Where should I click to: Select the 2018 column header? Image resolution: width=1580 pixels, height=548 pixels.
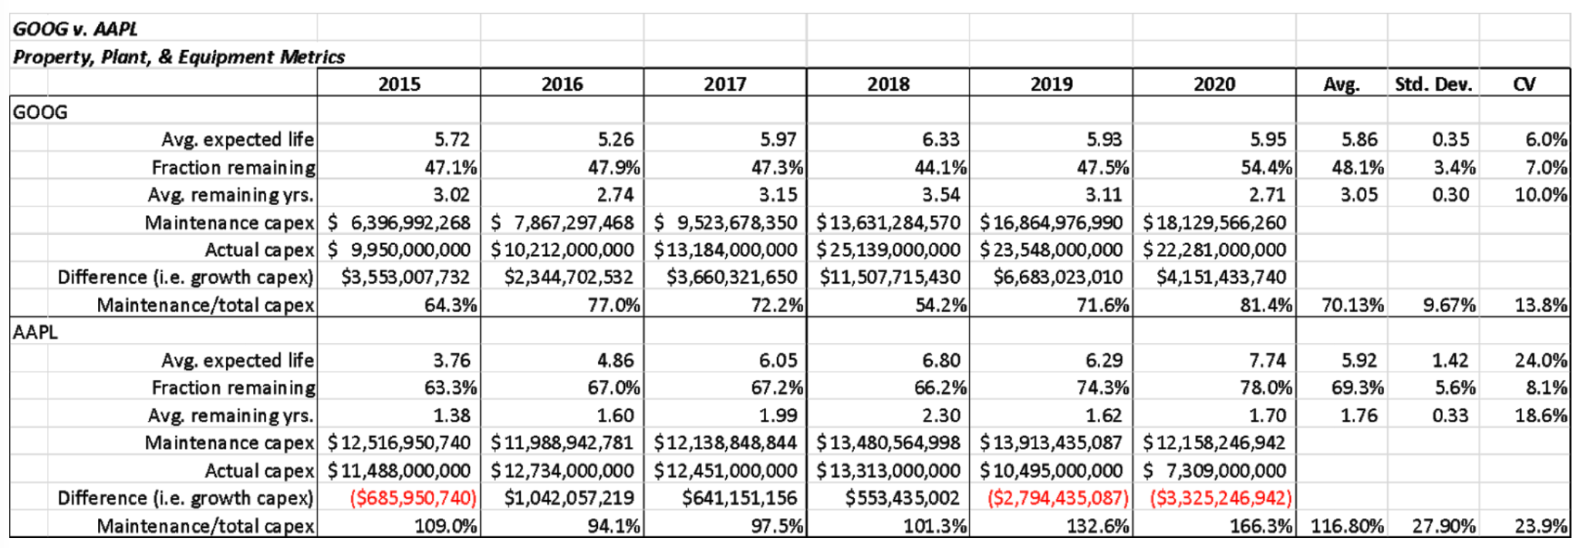point(888,84)
